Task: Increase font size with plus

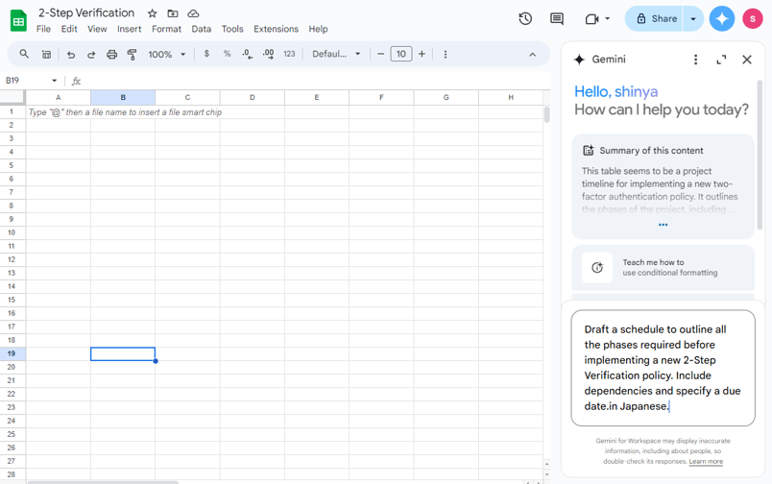Action: [x=422, y=54]
